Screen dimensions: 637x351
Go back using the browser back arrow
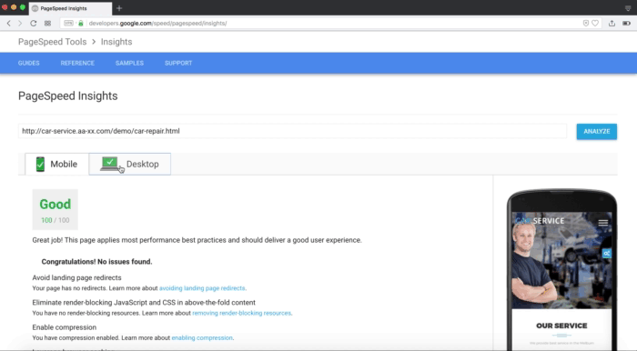coord(8,23)
